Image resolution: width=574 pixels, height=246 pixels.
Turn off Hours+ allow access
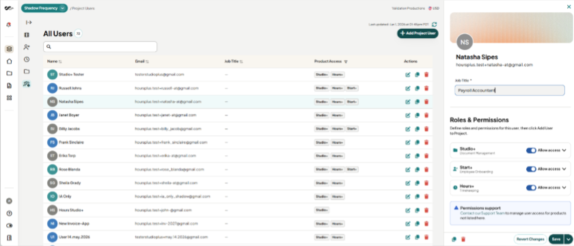531,187
